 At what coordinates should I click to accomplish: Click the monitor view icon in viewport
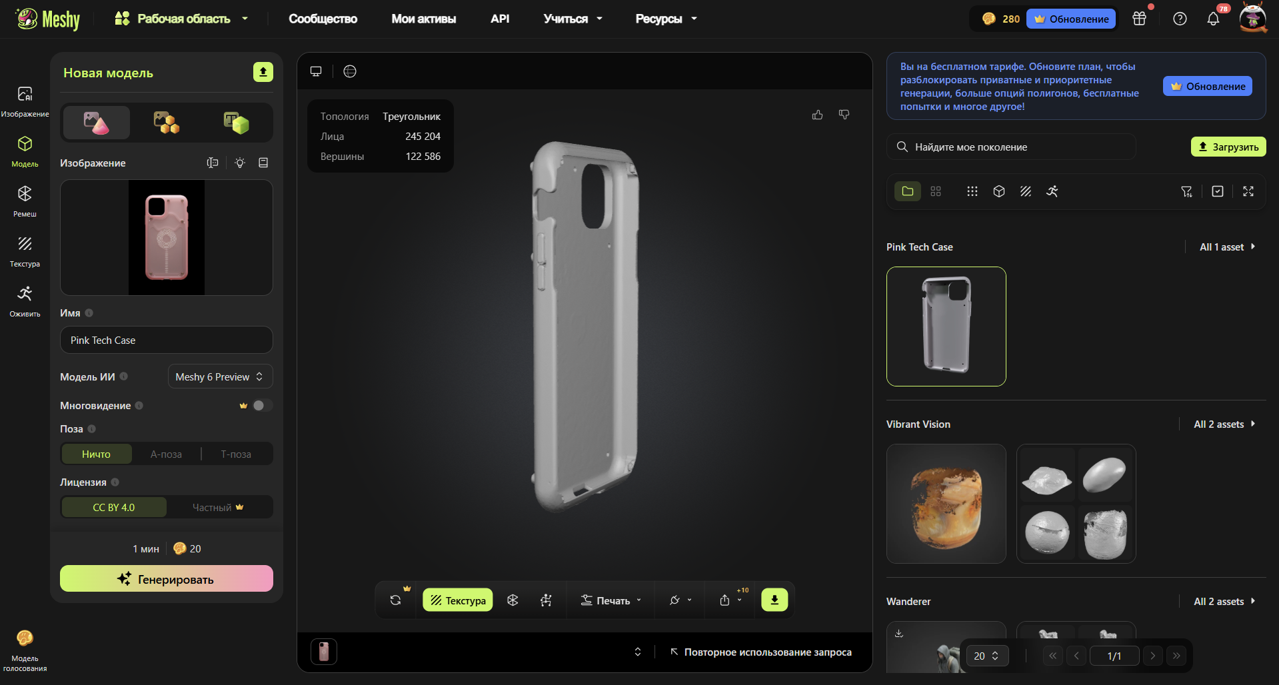click(316, 71)
